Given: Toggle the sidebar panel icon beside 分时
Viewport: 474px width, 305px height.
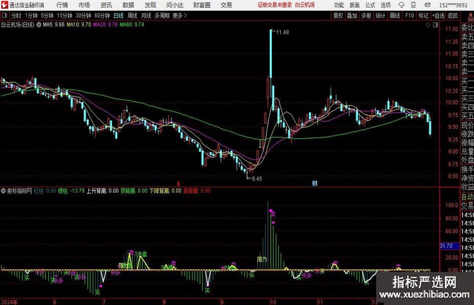Looking at the screenshot, I should coord(5,16).
